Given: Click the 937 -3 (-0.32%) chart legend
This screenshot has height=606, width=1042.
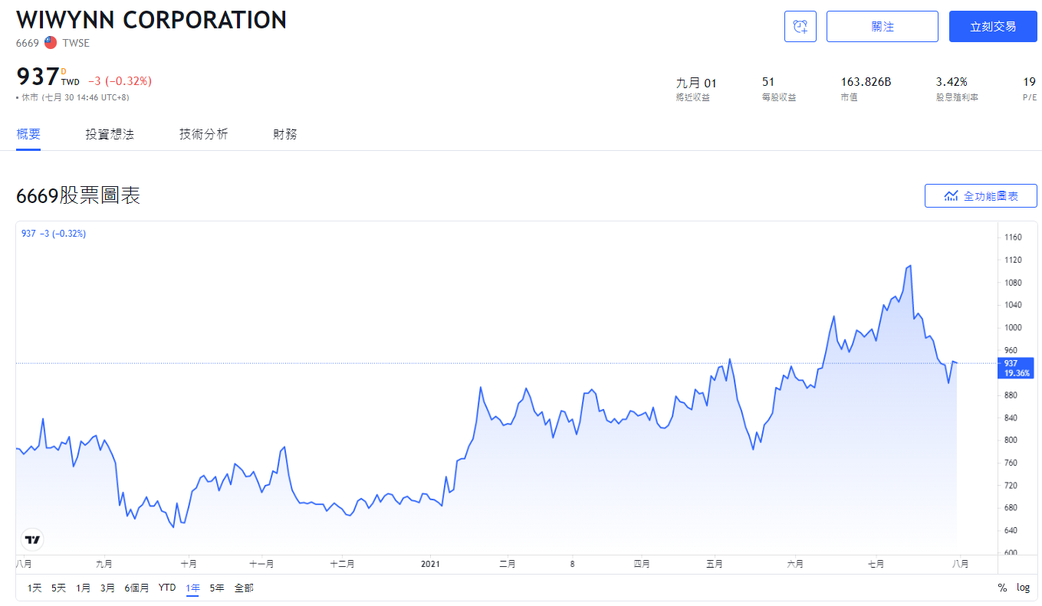Looking at the screenshot, I should tap(54, 234).
